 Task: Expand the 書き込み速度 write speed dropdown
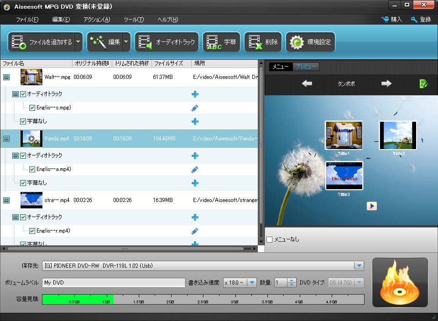(252, 283)
